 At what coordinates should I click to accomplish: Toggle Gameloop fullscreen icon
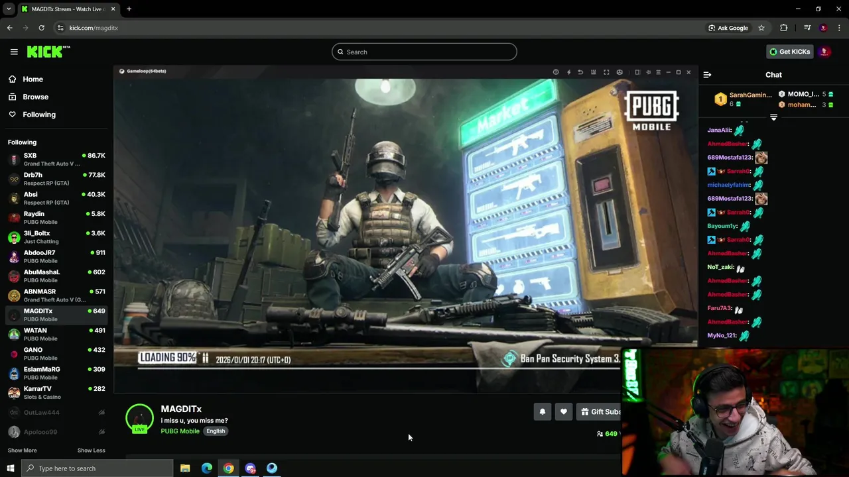pyautogui.click(x=606, y=72)
